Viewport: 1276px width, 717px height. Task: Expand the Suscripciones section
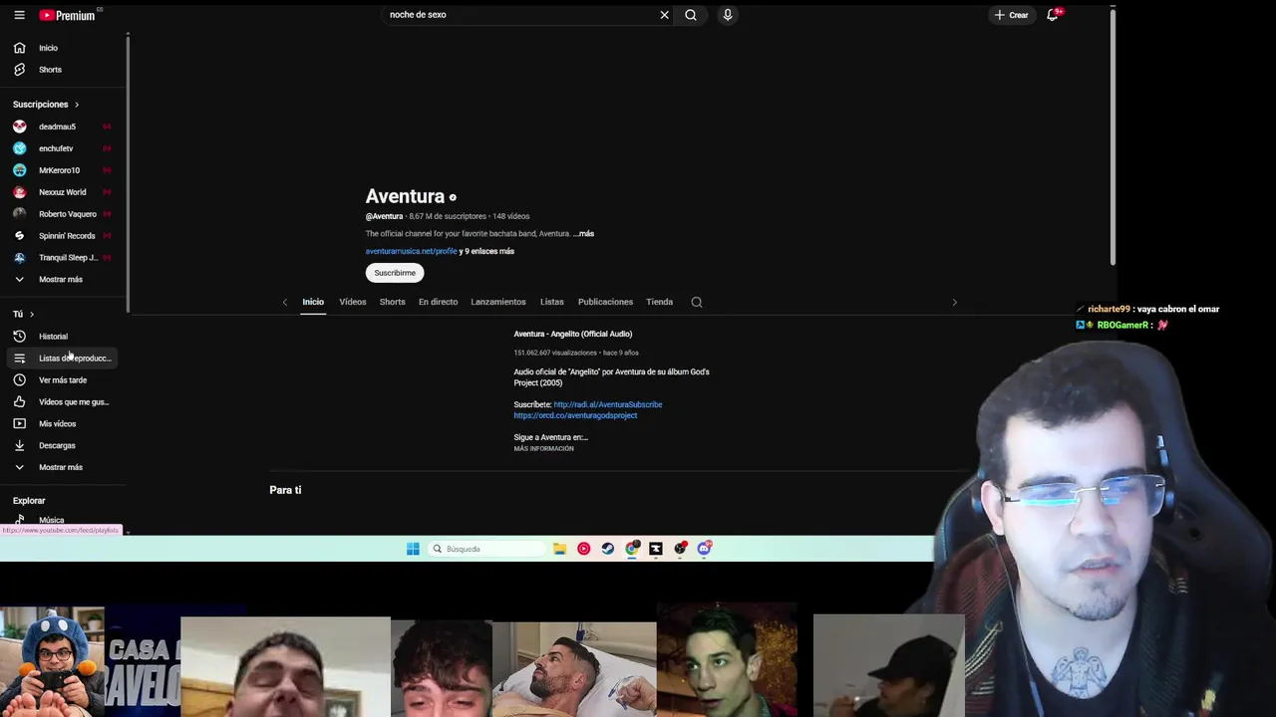pos(46,105)
